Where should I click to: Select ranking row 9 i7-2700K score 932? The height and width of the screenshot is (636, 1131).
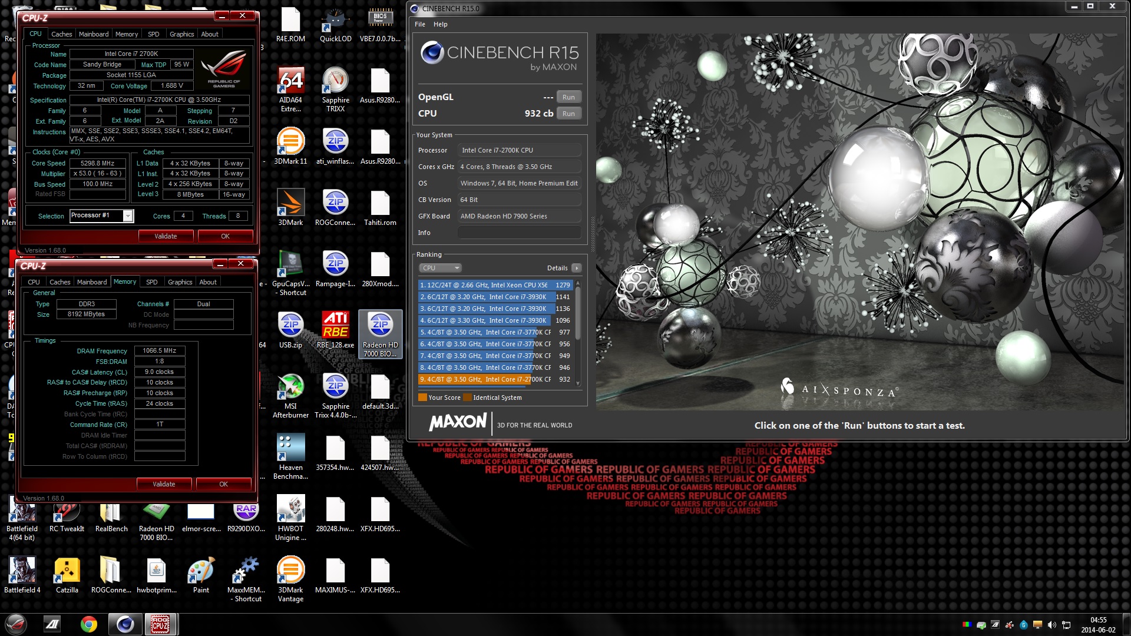(495, 379)
